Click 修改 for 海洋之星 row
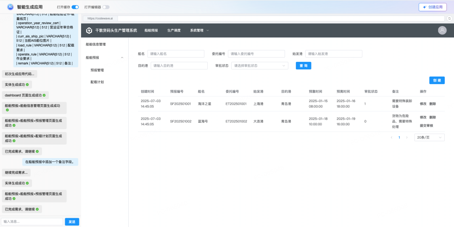This screenshot has width=454, height=227. pos(423,104)
